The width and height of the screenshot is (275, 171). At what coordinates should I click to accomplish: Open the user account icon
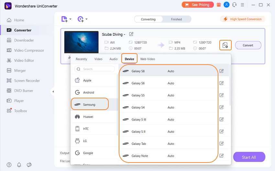226,5
